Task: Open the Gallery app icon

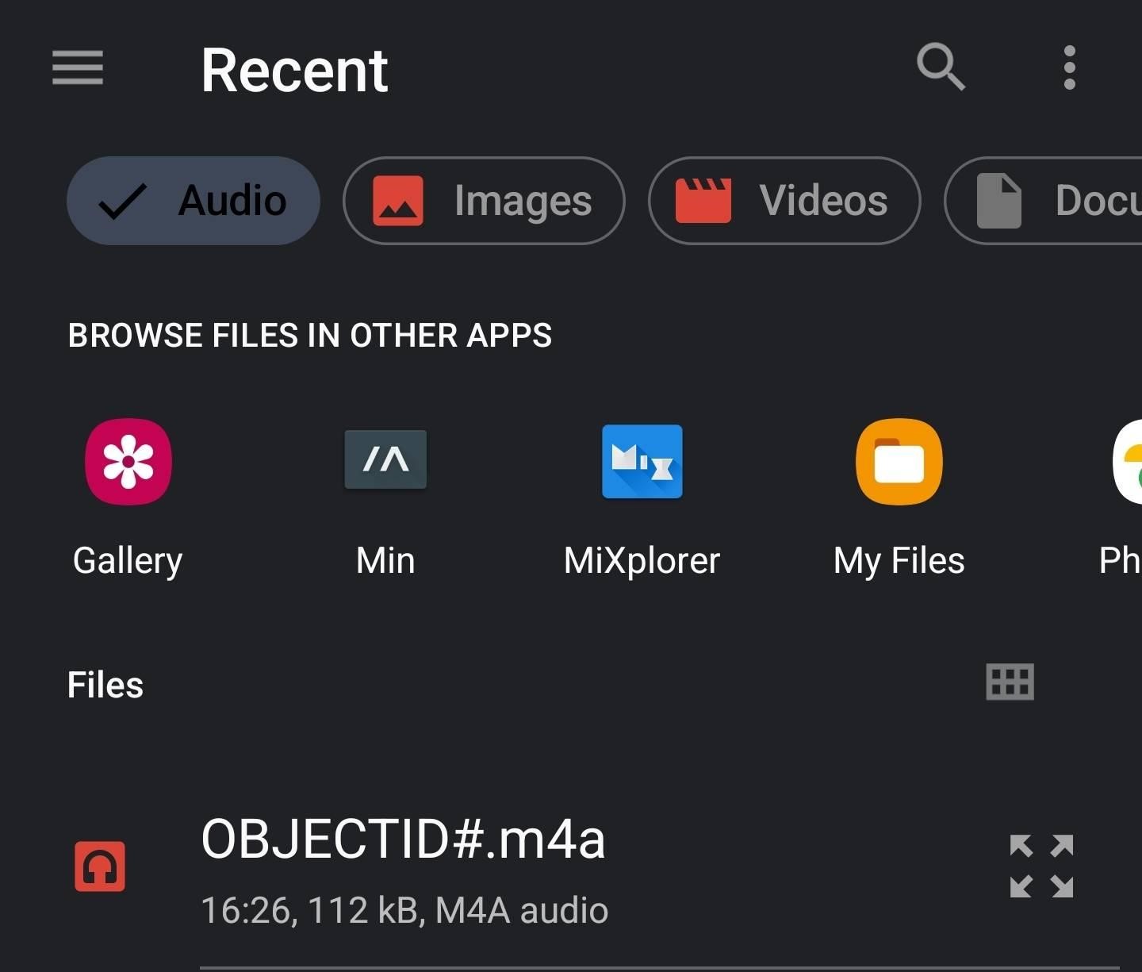Action: [x=128, y=462]
